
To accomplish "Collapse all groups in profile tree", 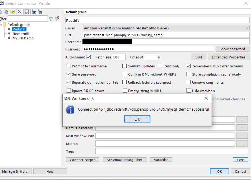I will click(40, 12).
